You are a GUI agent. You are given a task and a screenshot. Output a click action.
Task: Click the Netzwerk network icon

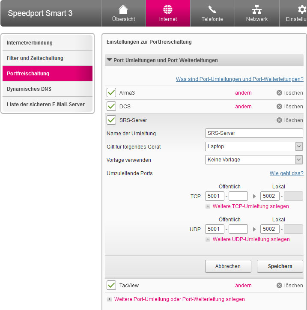[x=257, y=9]
